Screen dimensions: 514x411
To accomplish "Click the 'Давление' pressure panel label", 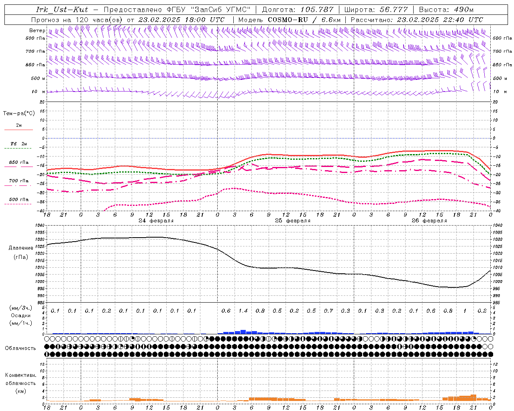I will pyautogui.click(x=21, y=248).
